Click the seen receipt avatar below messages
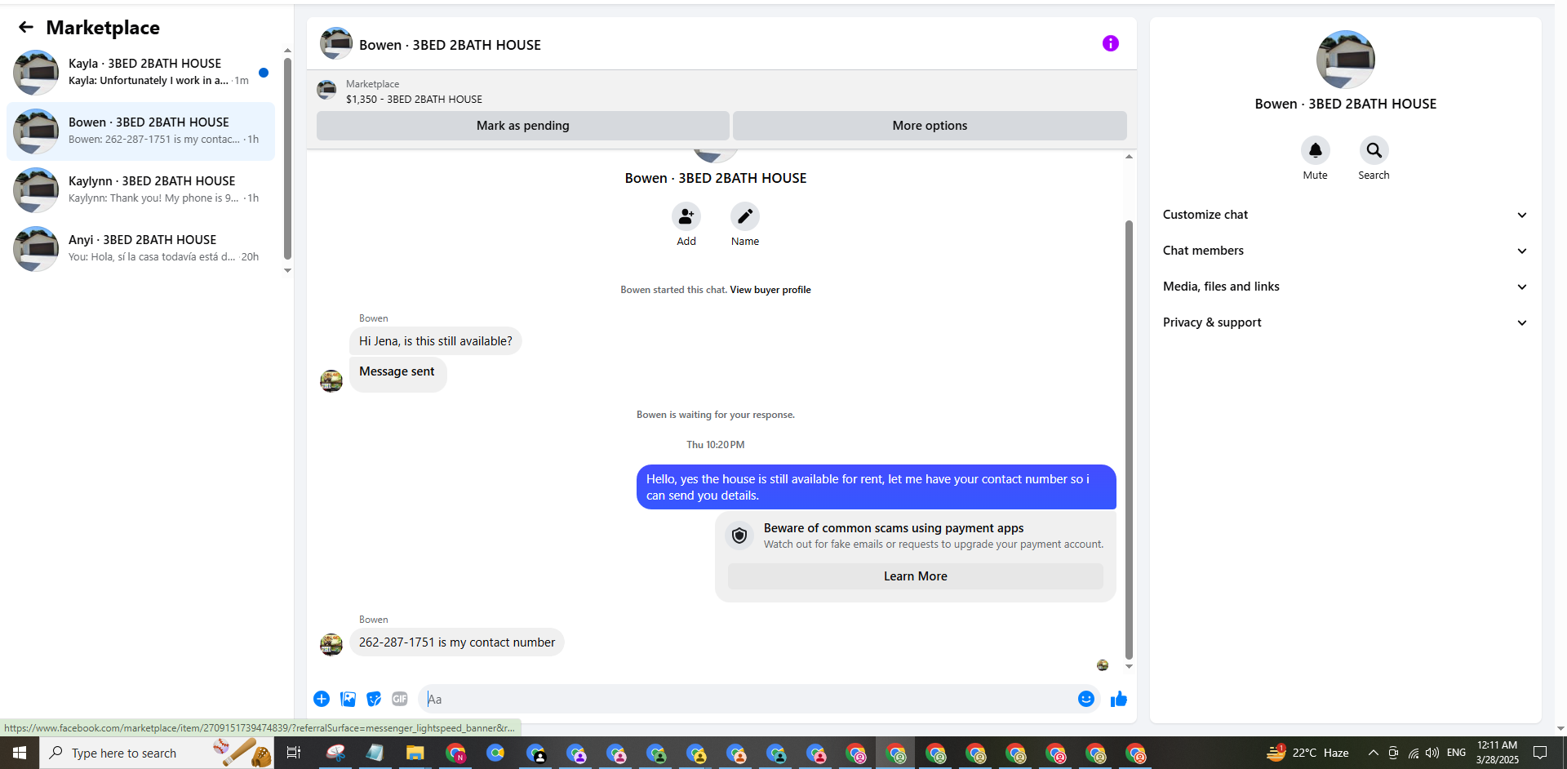This screenshot has height=769, width=1567. [1103, 665]
